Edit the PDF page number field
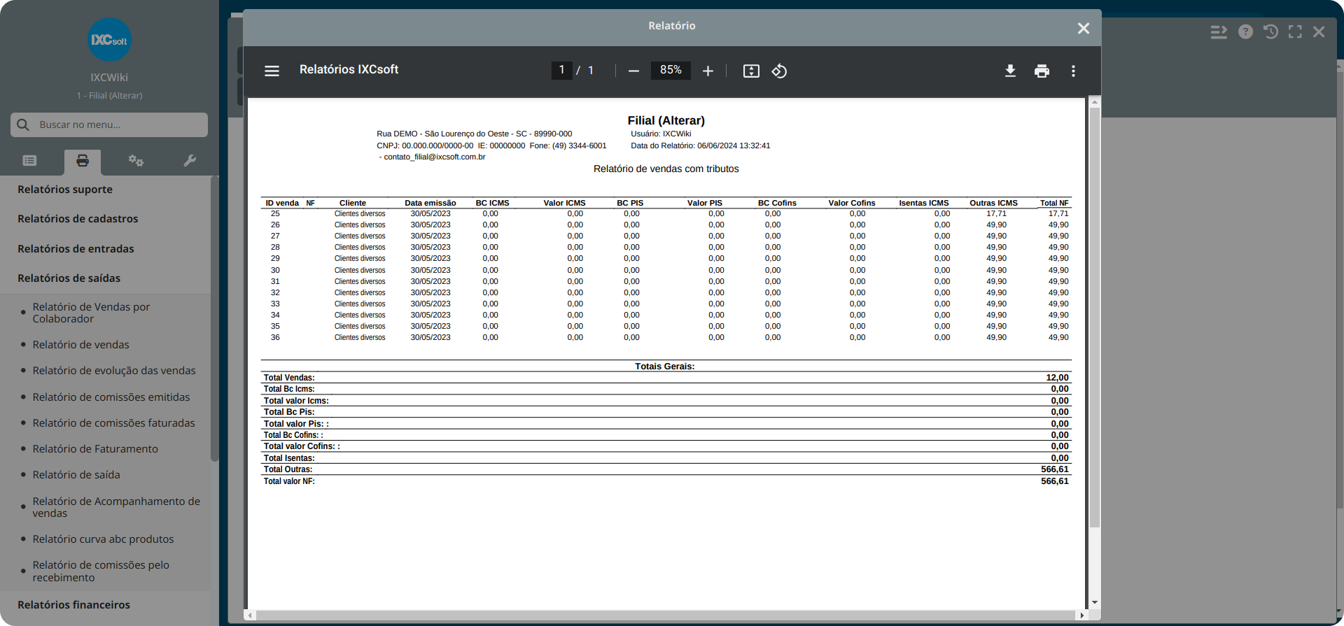The image size is (1344, 626). pyautogui.click(x=561, y=70)
